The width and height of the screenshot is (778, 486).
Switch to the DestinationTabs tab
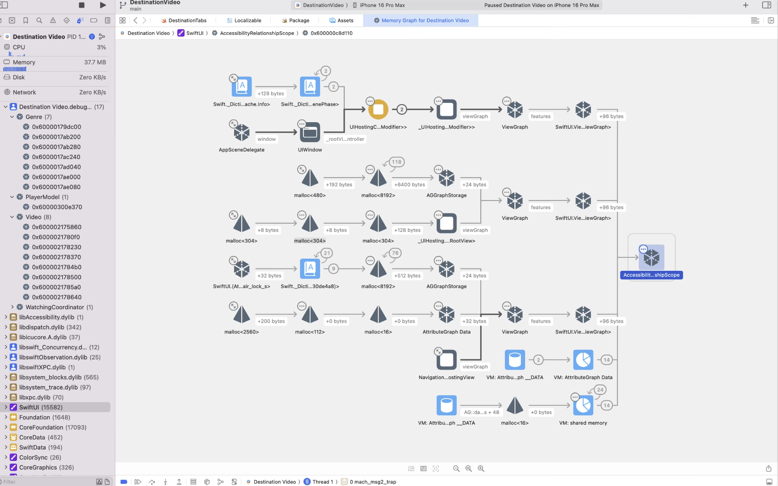pos(184,21)
